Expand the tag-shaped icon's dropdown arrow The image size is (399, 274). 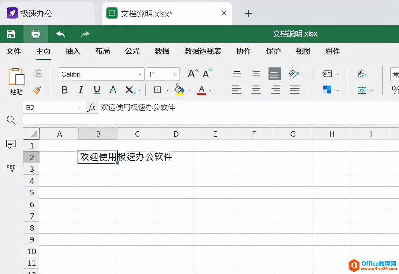337,75
